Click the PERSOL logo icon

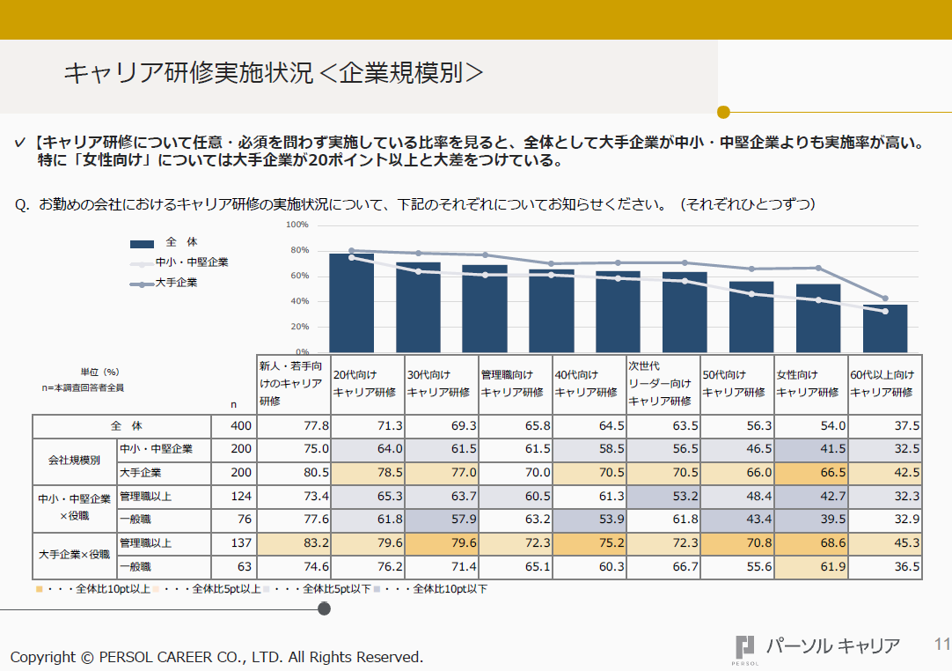745,647
